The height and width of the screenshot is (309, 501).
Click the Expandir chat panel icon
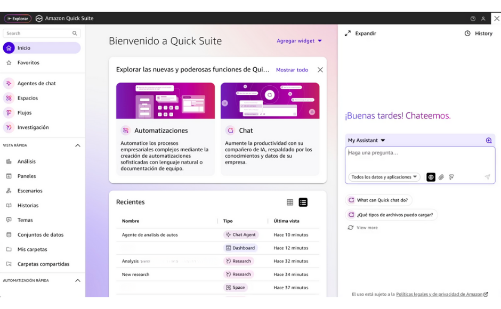tap(348, 34)
